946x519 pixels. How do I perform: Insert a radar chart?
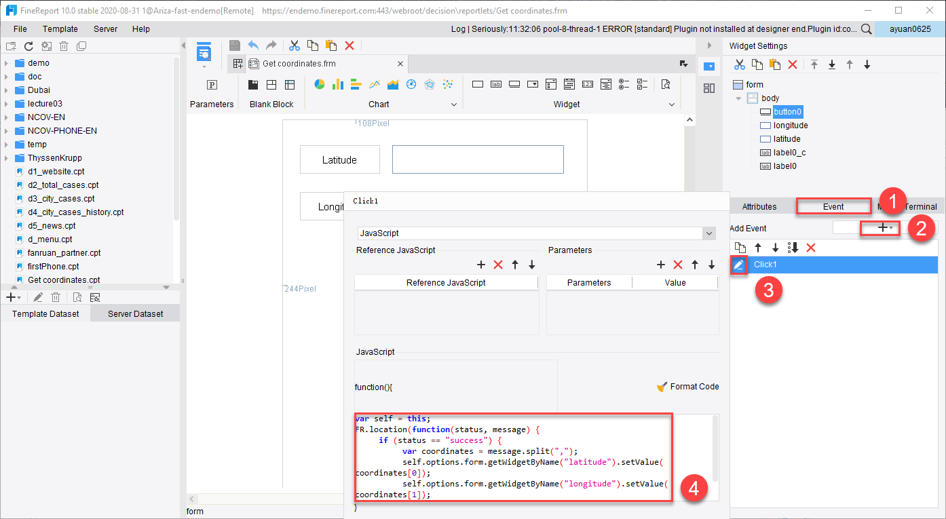tap(429, 84)
